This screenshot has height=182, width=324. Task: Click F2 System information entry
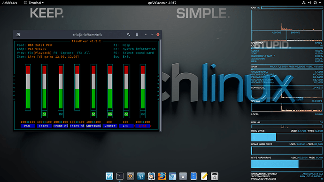pyautogui.click(x=134, y=49)
